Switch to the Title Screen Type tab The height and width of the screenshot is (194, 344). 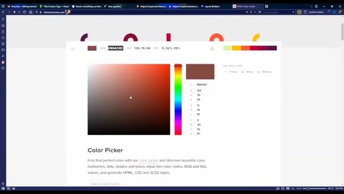click(x=54, y=6)
